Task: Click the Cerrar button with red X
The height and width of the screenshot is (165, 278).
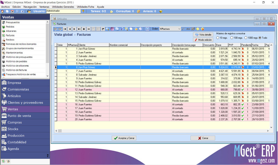Action: coord(203,138)
